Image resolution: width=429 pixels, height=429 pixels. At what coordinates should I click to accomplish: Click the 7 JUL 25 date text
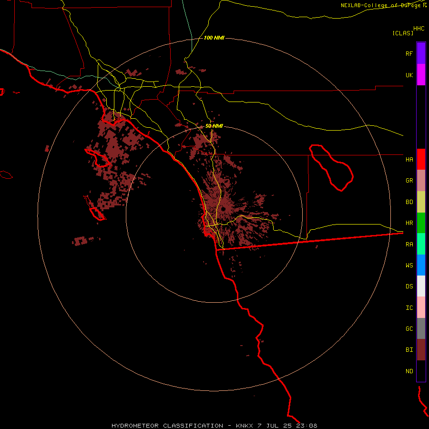tap(276, 426)
